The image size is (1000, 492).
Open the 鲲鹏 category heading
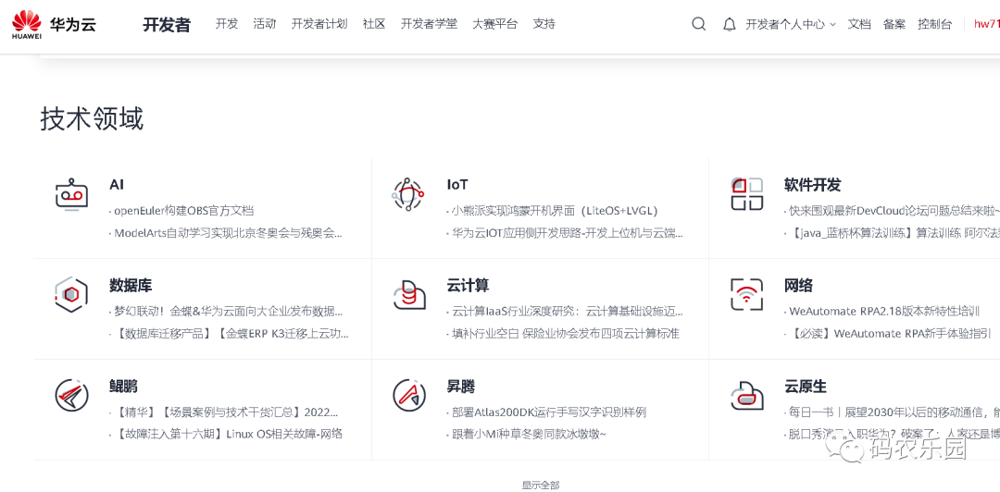click(123, 387)
